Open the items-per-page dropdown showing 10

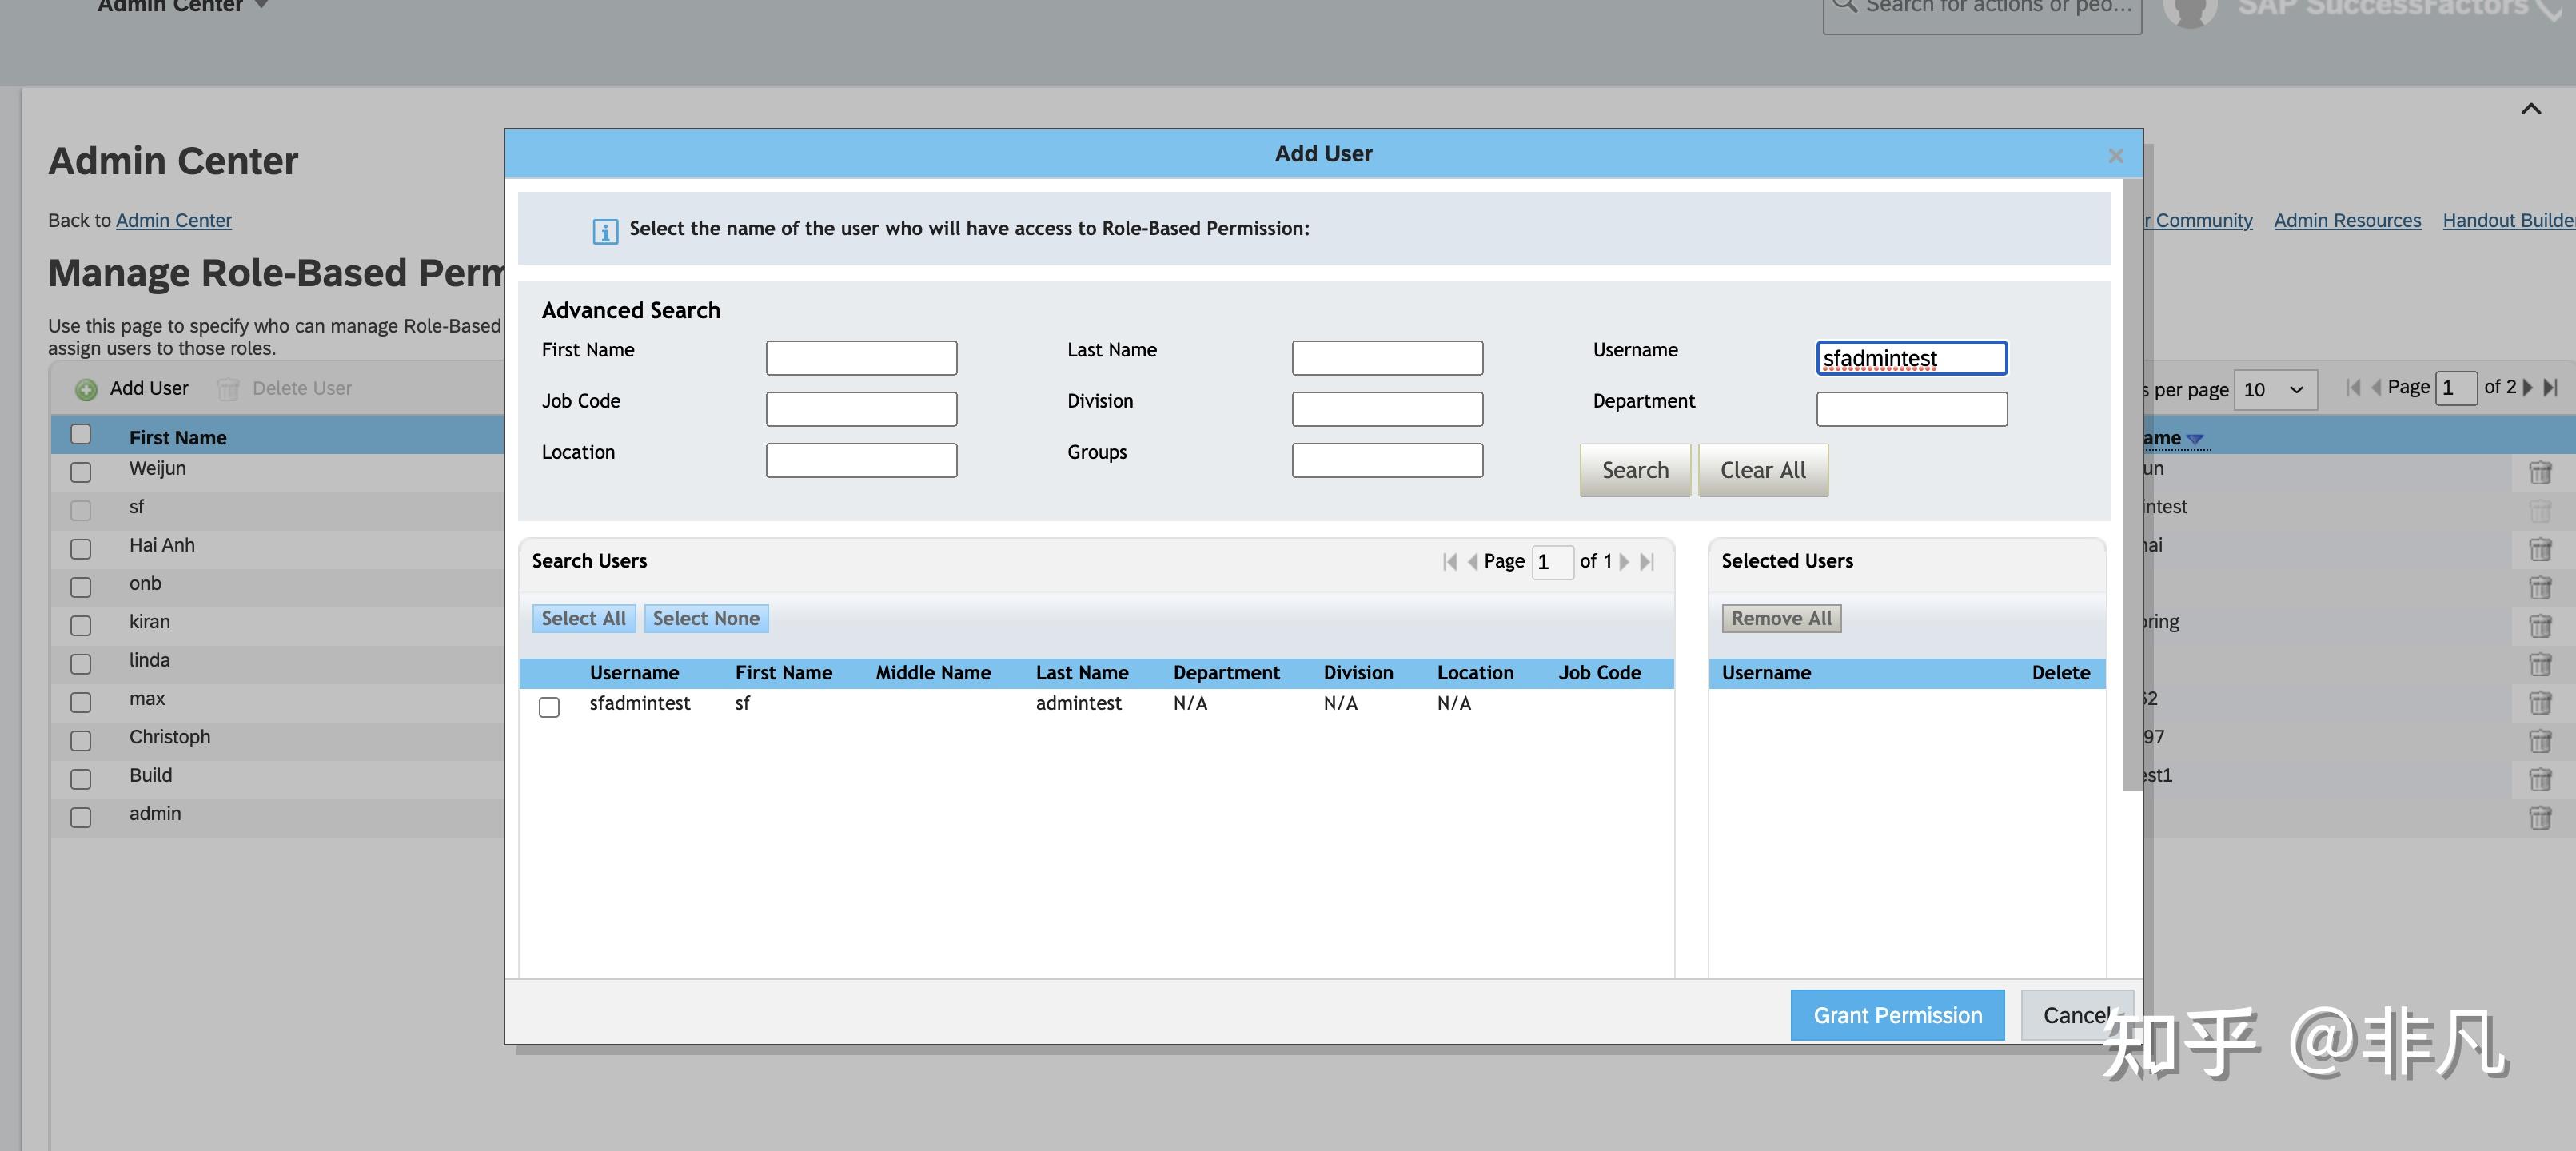2275,390
